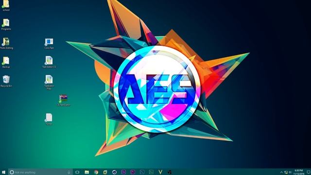Launch Cinema 4D from the taskbar
This screenshot has width=311, height=175.
click(114, 172)
